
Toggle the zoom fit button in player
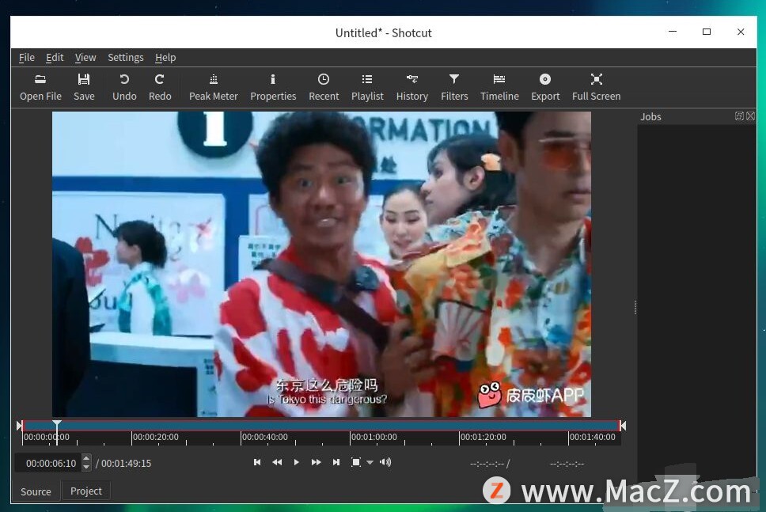click(356, 462)
